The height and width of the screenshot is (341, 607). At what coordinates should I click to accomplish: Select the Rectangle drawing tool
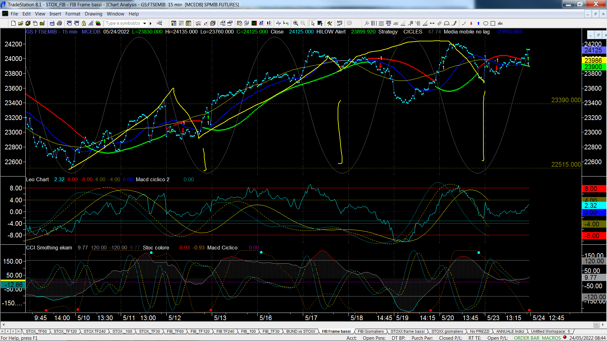tap(493, 23)
